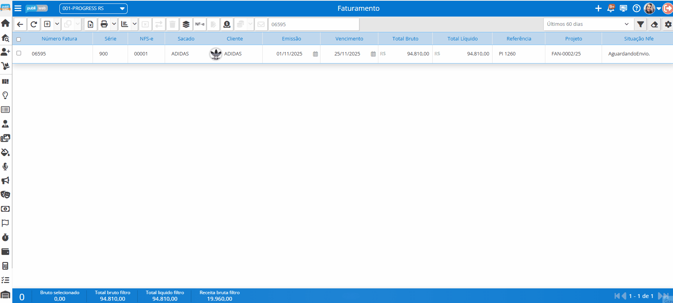673x303 pixels.
Task: Expand the arrow next to the printer icon
Action: click(x=114, y=24)
